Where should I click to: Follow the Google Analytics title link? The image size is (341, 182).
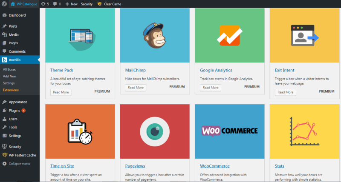(x=216, y=70)
